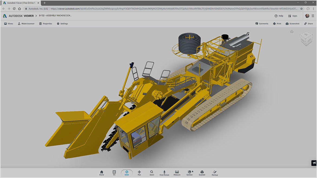Open the Measure tool

tap(177, 173)
